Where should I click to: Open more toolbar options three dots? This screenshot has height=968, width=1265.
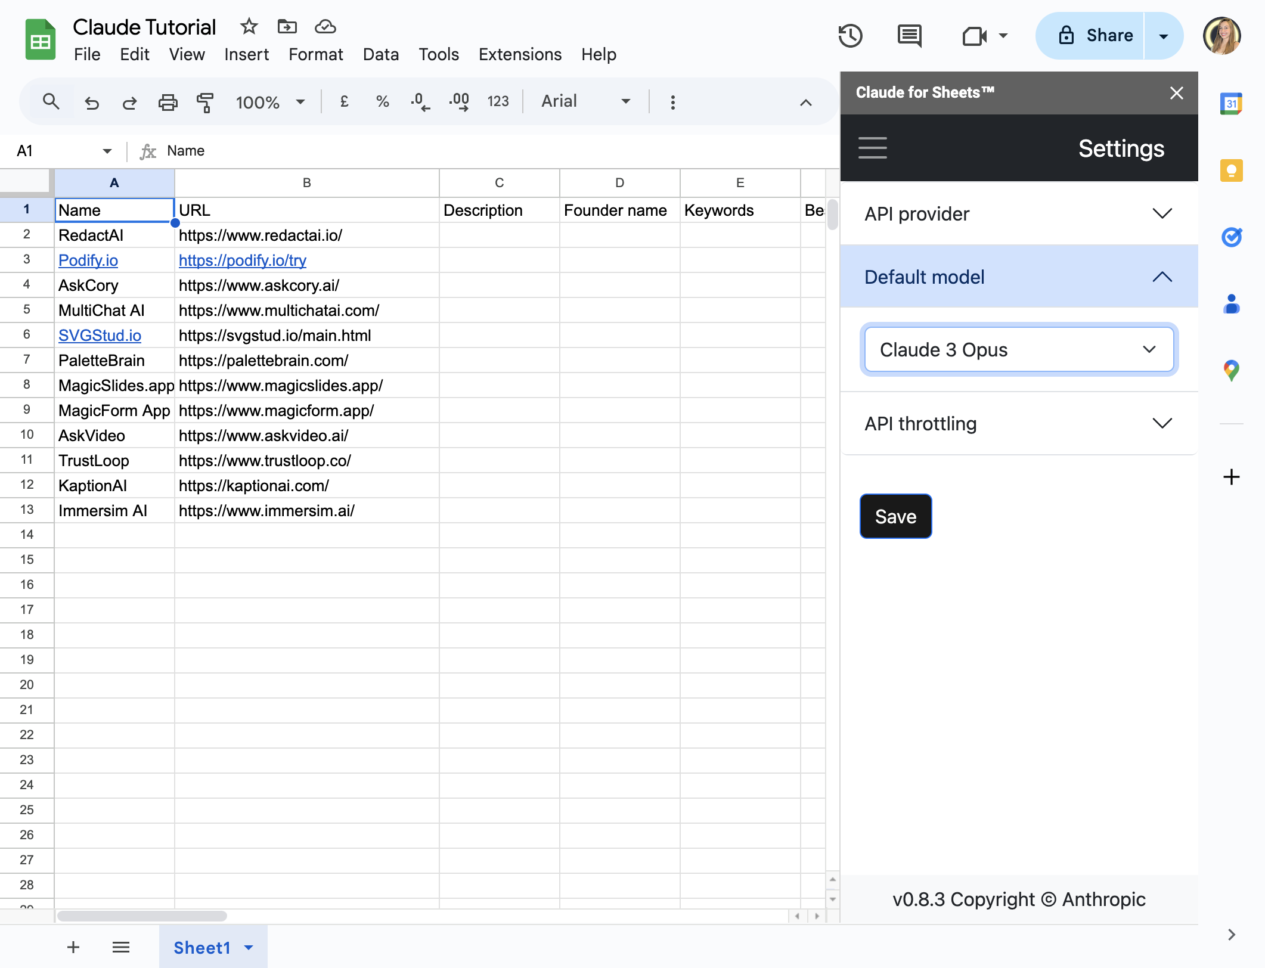[x=673, y=103]
